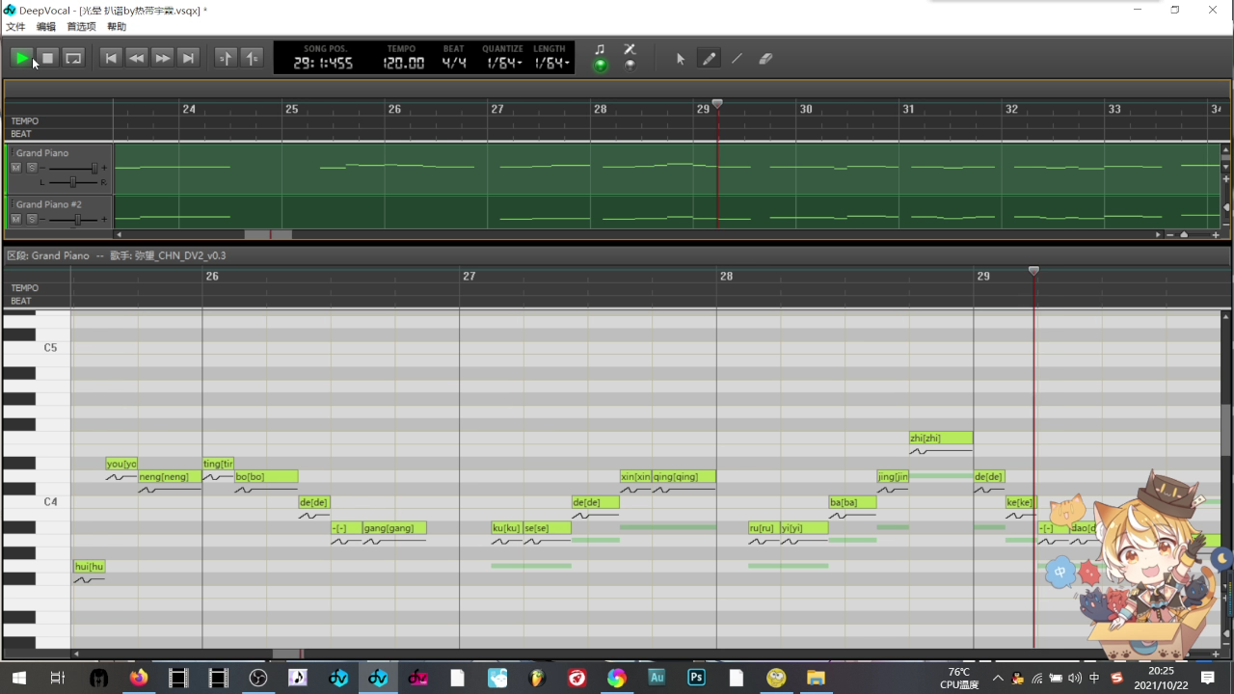Open Firefox from the taskbar
Image resolution: width=1234 pixels, height=694 pixels.
click(x=139, y=679)
